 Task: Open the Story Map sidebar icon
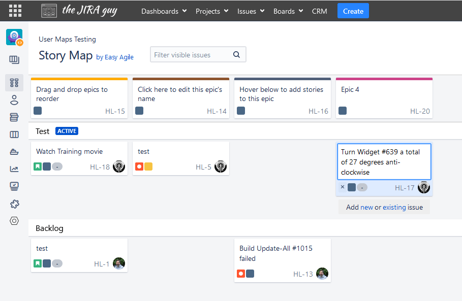coord(14,83)
